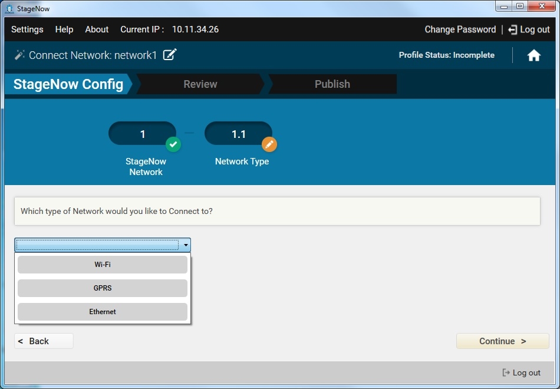
Task: Select Wi-Fi from the network type list
Action: [x=103, y=265]
